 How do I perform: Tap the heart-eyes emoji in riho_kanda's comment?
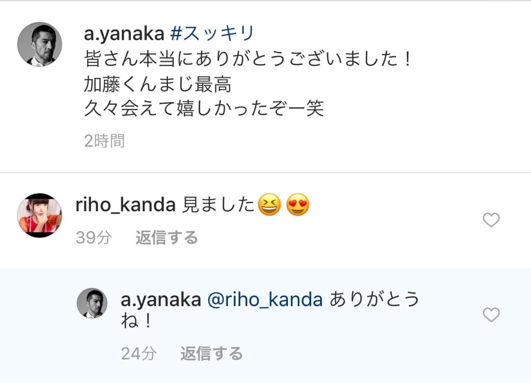(x=298, y=205)
